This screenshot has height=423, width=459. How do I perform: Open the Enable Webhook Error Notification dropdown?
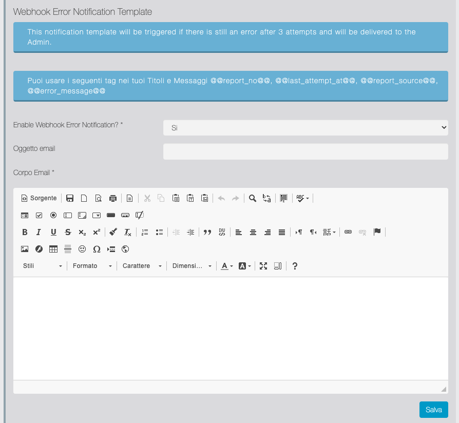(305, 127)
